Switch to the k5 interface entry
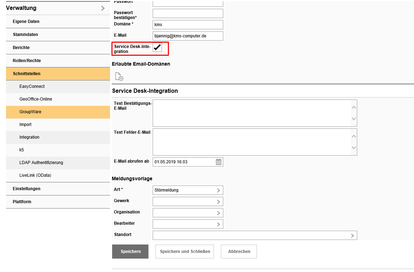 coord(58,150)
